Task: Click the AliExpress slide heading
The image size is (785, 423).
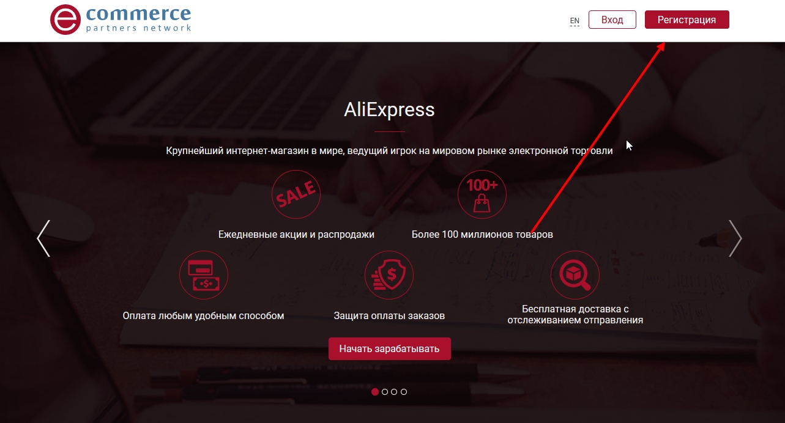Action: 389,109
